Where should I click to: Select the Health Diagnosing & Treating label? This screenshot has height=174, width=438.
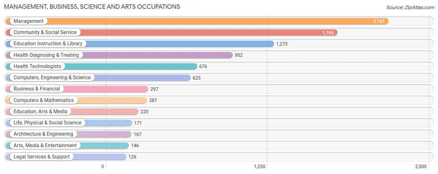pos(46,55)
